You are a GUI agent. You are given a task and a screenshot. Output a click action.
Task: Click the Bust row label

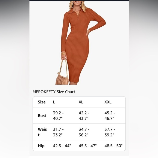point(42,116)
